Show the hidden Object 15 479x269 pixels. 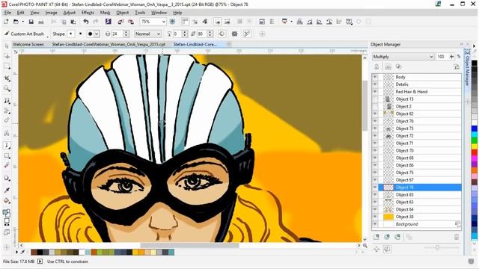tap(375, 99)
